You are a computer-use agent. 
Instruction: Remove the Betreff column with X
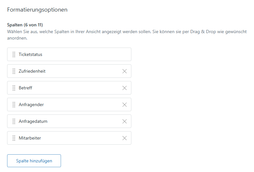[x=125, y=88]
